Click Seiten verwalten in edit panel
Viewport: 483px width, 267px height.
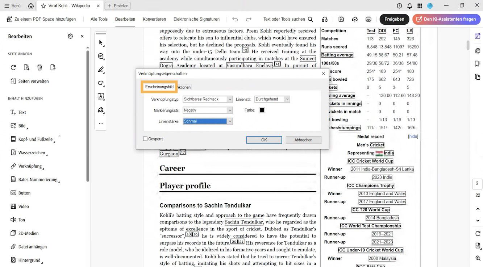tap(29, 81)
